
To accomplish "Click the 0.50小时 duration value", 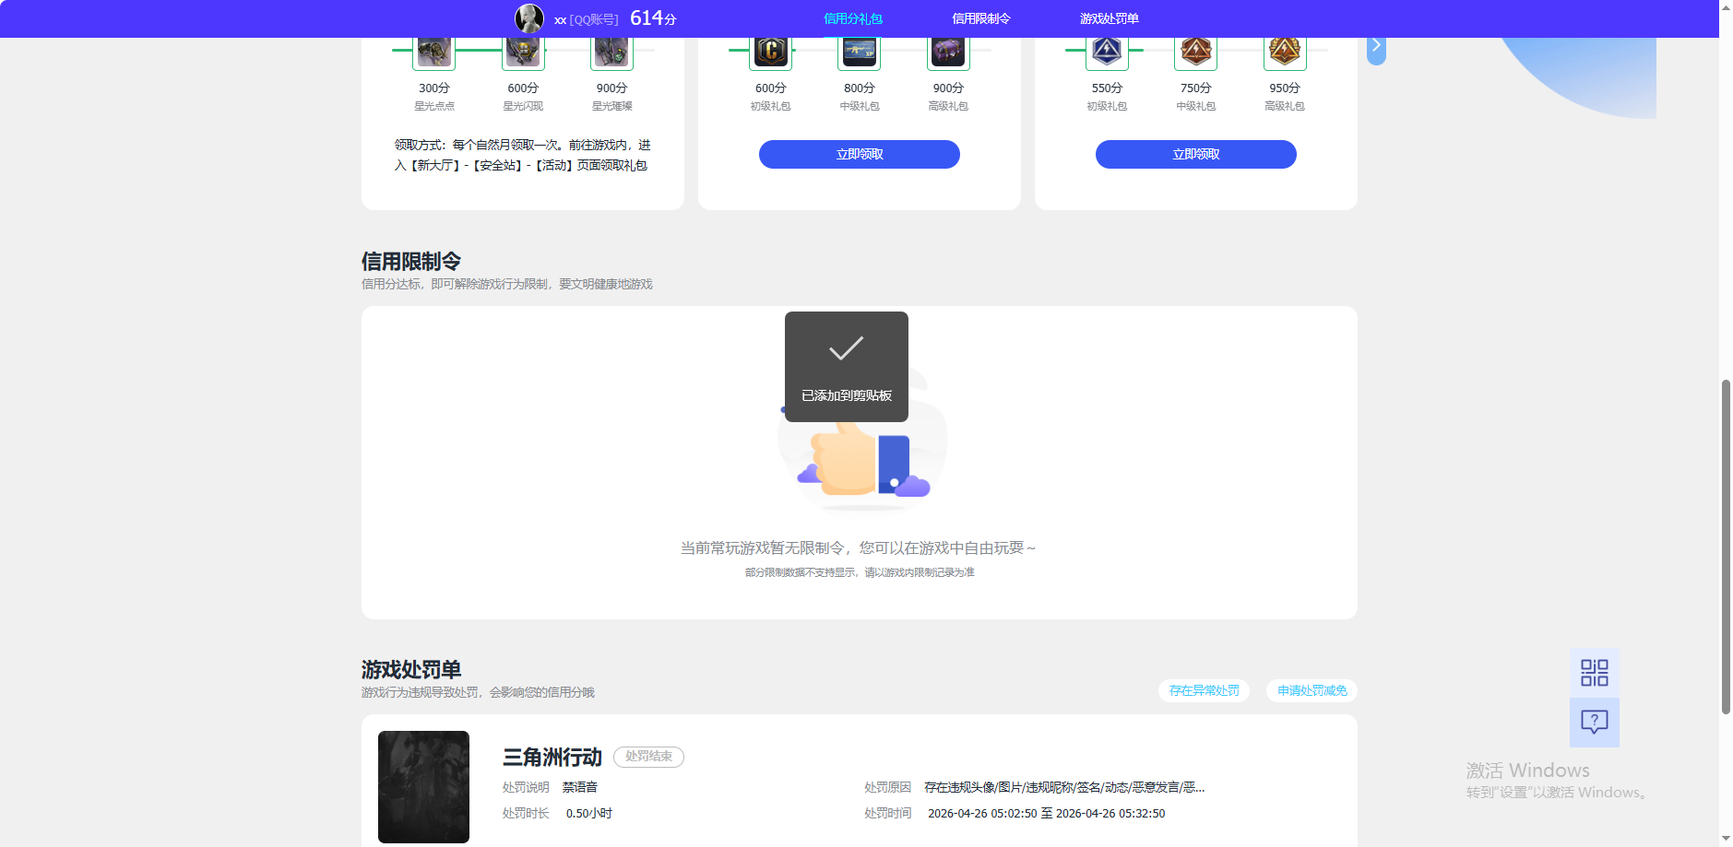I will coord(589,813).
